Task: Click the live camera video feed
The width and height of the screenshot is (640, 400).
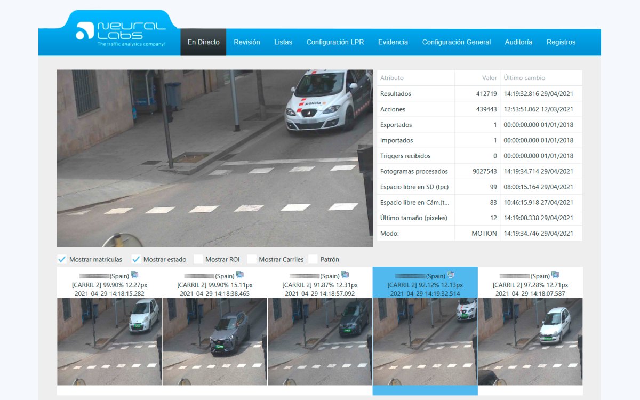Action: pyautogui.click(x=215, y=158)
